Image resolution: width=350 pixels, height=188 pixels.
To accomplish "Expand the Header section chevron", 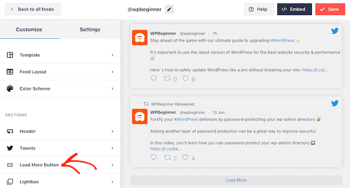I will click(x=113, y=131).
